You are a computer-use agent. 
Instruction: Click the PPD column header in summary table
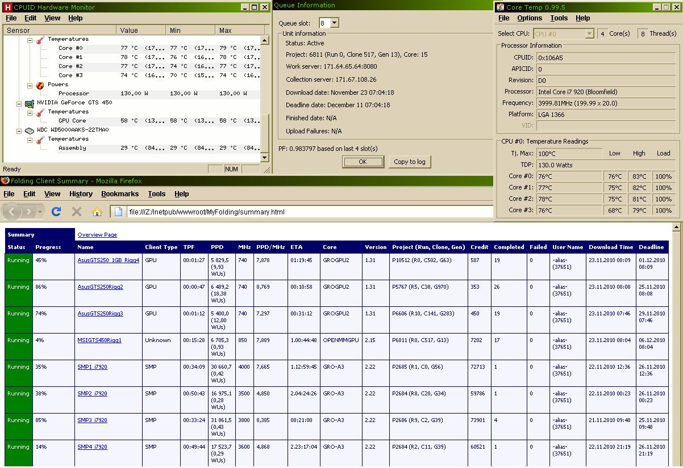[217, 247]
